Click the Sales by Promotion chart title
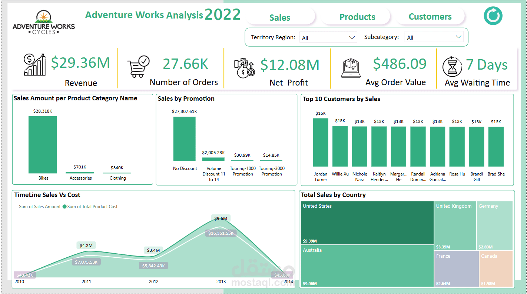Screen dimensions: 527x294 (186, 98)
